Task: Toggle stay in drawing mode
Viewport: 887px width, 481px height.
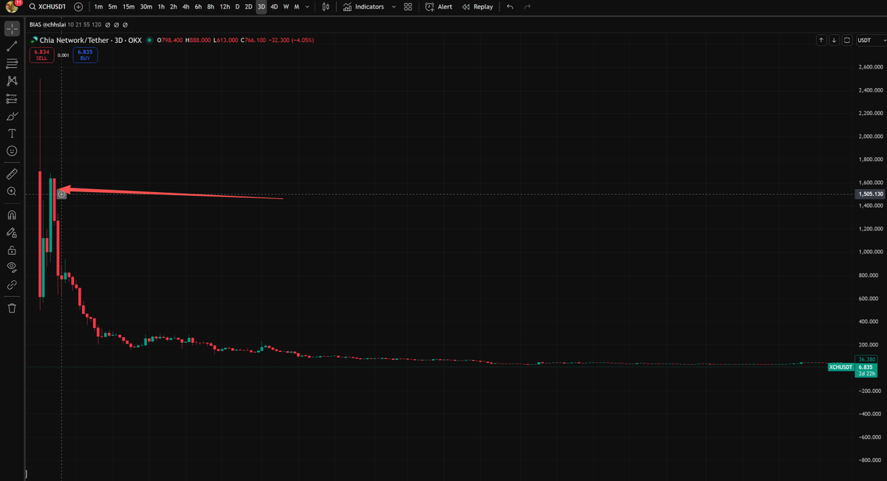Action: [x=12, y=232]
